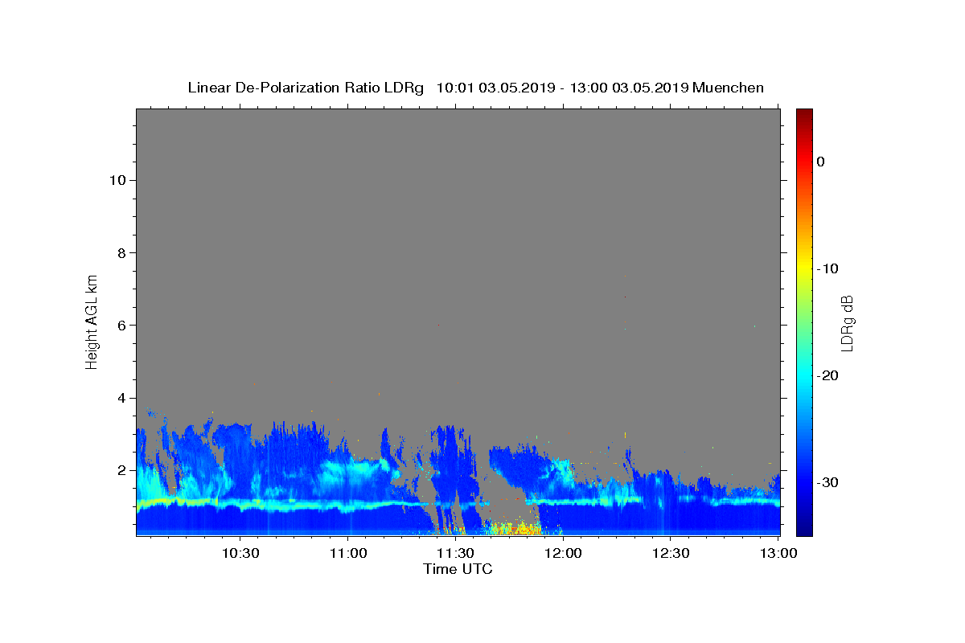This screenshot has width=965, height=643.
Task: Click the colorbar value '-10'
Action: point(828,268)
